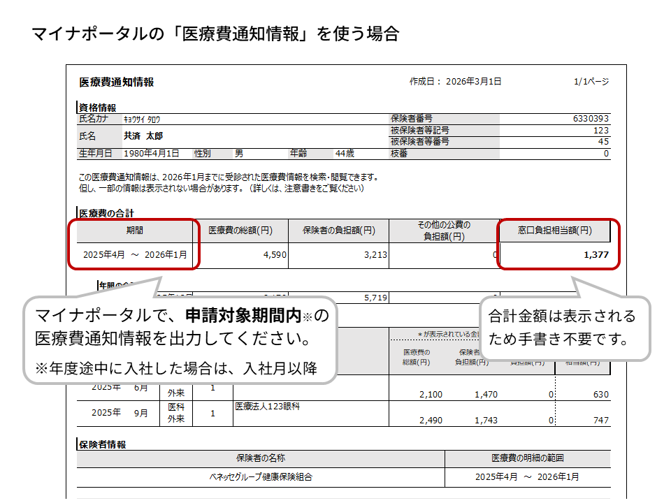Click the 手書き不要 callout bubble
671x503 pixels.
pyautogui.click(x=562, y=328)
